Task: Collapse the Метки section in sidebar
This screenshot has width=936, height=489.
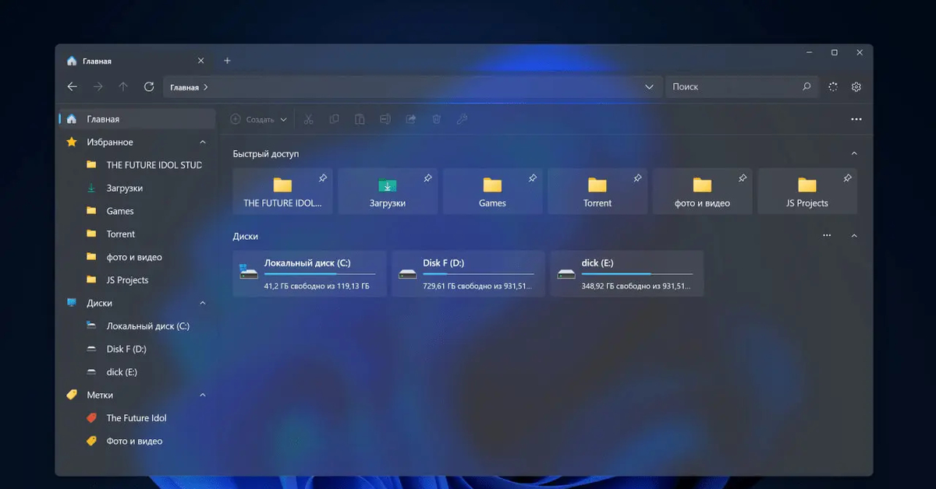Action: [203, 396]
